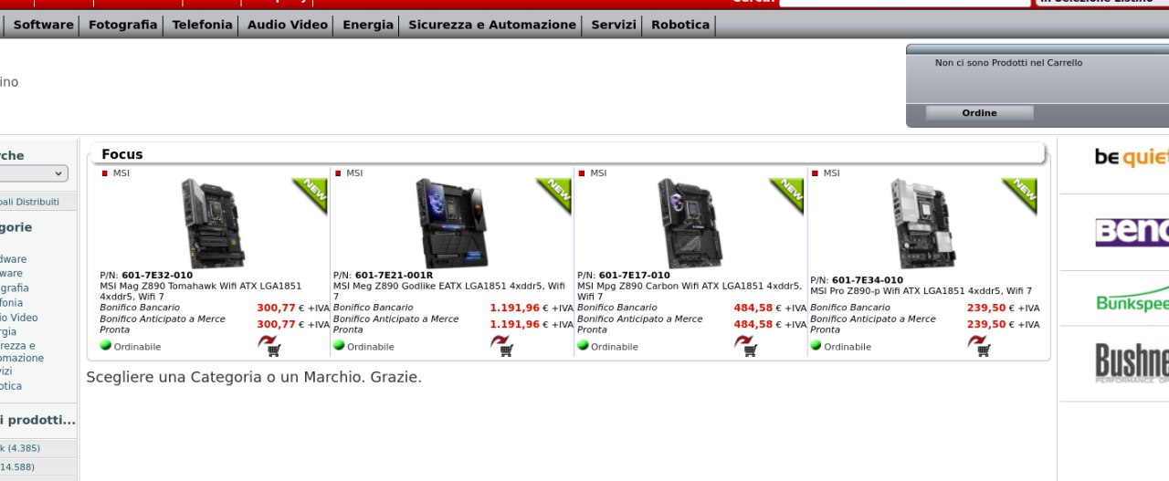The image size is (1169, 481).
Task: Click MSI Mpg Z890 Carbon description text
Action: (x=690, y=291)
